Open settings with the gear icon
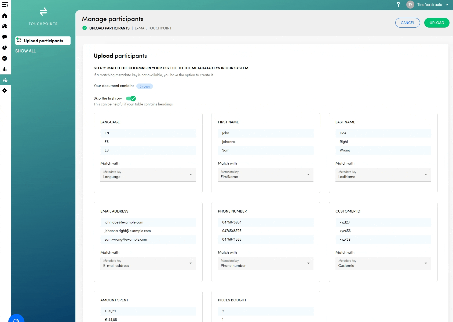The image size is (453, 322). (x=5, y=90)
